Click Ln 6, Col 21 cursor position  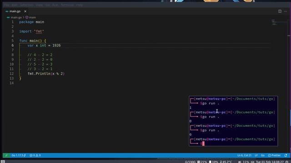pyautogui.click(x=244, y=155)
